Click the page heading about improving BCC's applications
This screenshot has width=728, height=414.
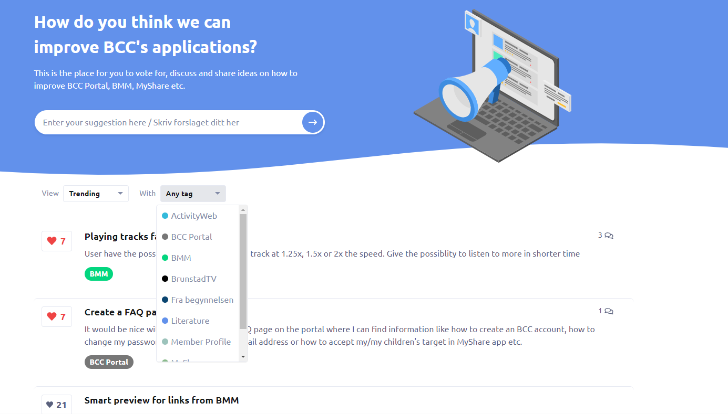click(x=146, y=35)
